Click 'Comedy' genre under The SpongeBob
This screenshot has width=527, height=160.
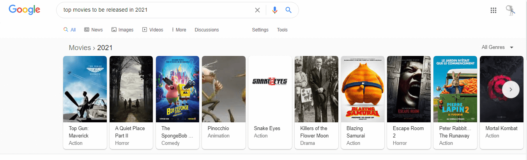coord(170,143)
